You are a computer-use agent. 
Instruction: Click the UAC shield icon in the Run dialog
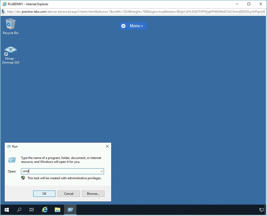23,178
